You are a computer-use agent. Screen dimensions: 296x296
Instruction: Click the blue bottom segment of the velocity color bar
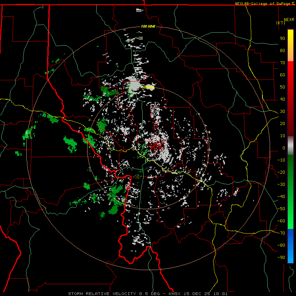(290, 246)
